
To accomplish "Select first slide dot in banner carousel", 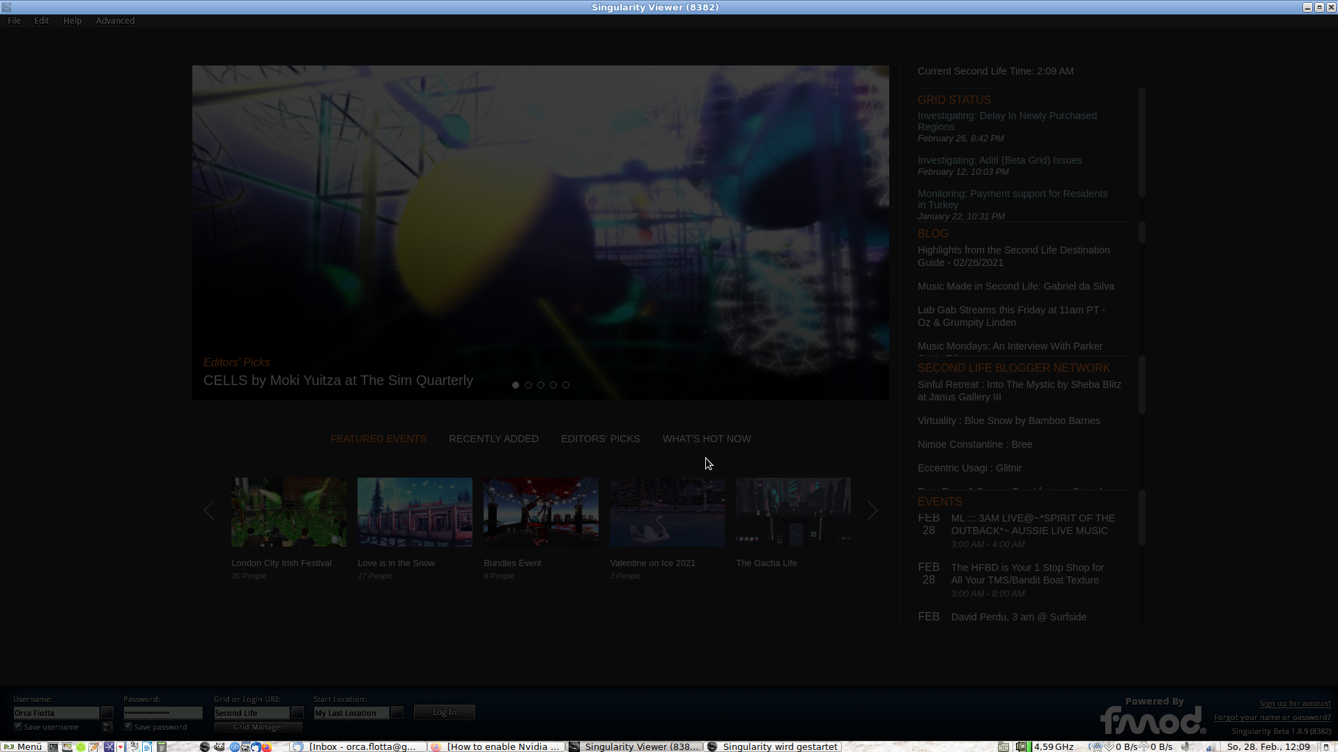I will tap(516, 385).
